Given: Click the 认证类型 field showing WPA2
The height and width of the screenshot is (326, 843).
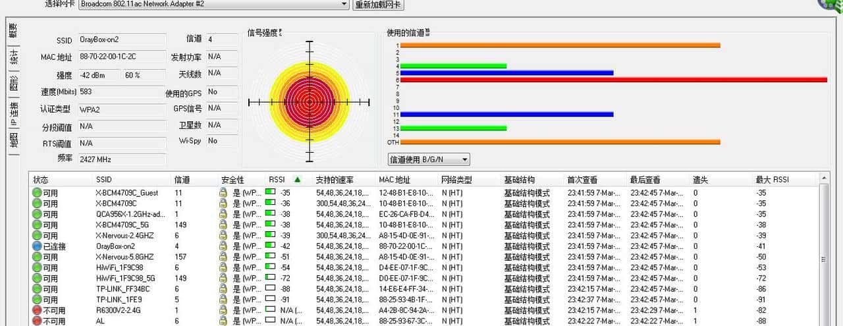Looking at the screenshot, I should [122, 109].
